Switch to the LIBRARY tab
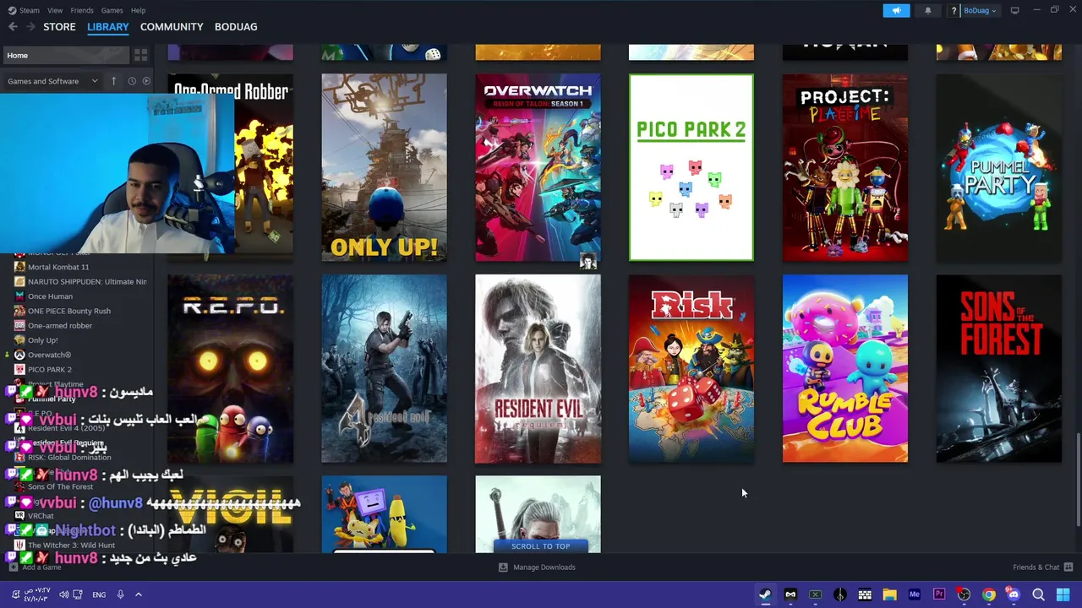The image size is (1082, 608). 108,27
